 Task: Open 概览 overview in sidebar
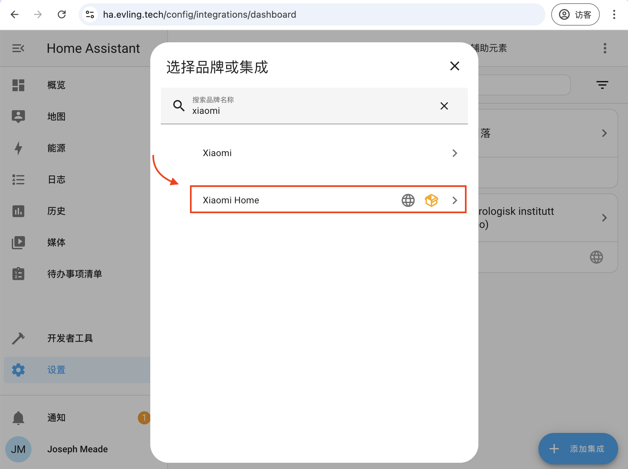pos(77,85)
